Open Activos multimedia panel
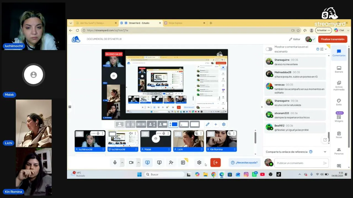The height and width of the screenshot is (198, 353). 339,86
